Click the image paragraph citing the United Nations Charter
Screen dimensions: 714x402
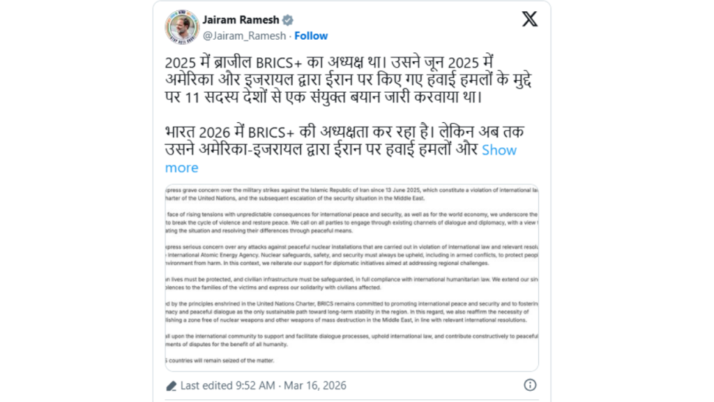point(351,312)
